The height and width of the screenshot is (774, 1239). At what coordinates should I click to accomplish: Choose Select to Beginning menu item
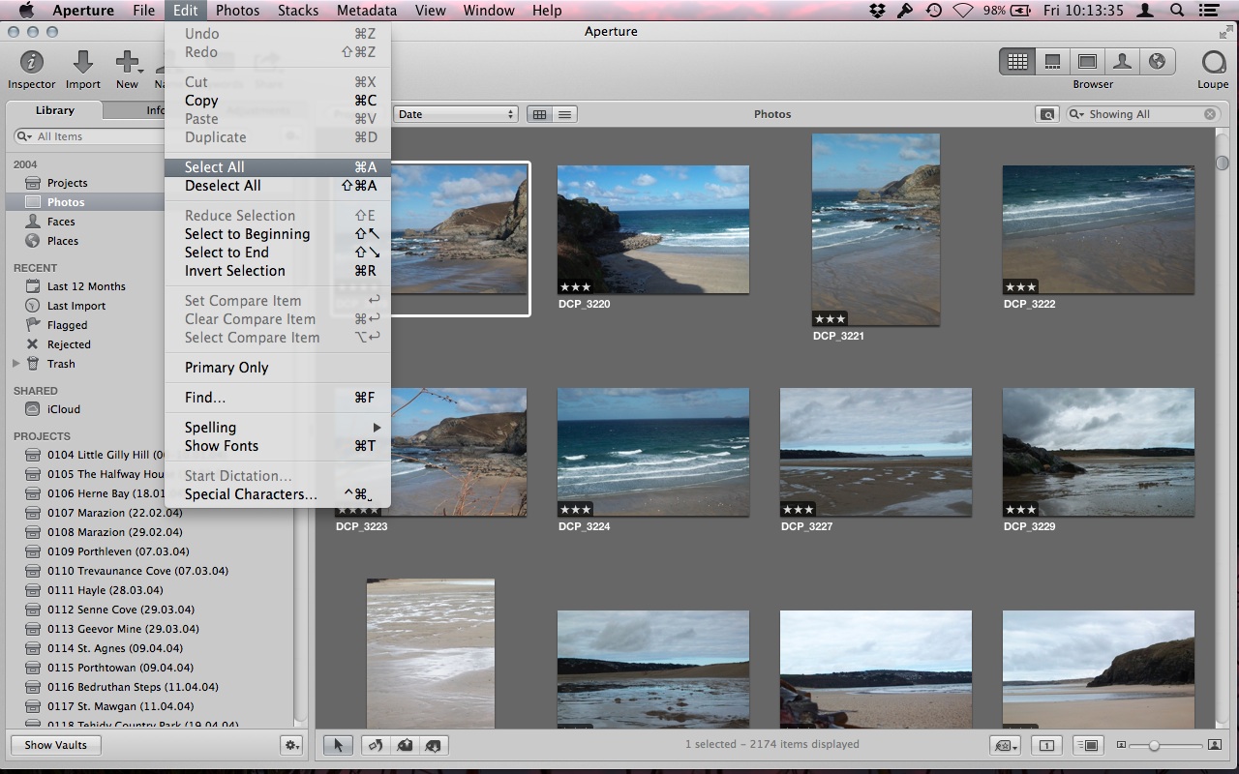pos(278,234)
